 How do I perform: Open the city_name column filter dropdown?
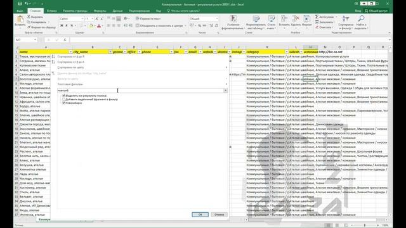tap(110, 52)
